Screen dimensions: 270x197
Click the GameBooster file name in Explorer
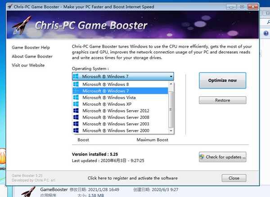click(54, 190)
